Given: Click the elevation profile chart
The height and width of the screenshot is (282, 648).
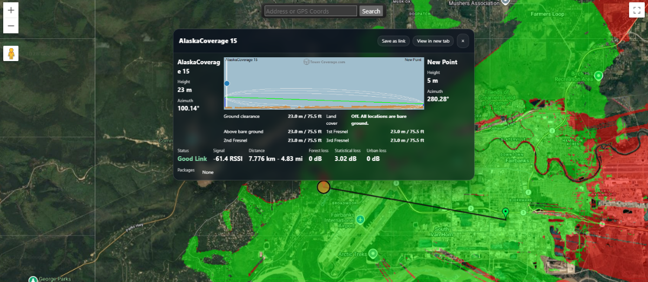Looking at the screenshot, I should (x=324, y=83).
